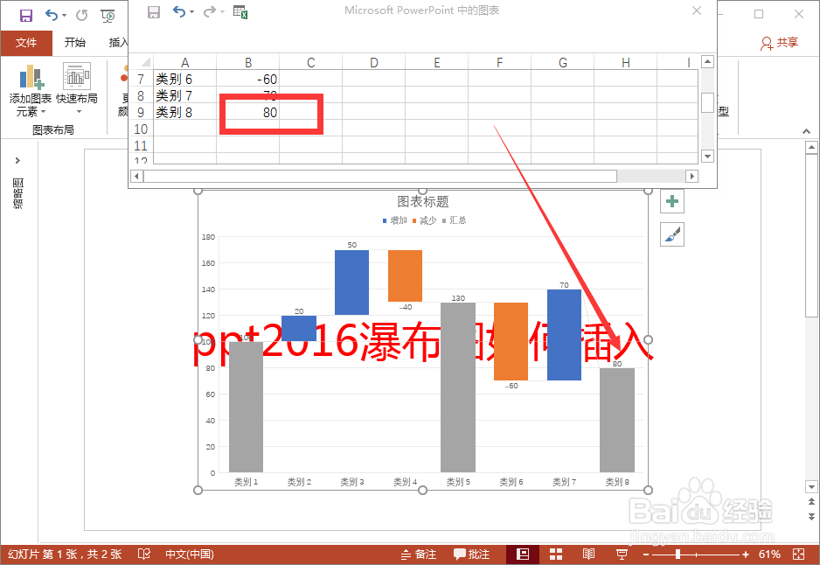Open undo dropdown in chart data window
Viewport: 820px width, 565px height.
point(192,11)
